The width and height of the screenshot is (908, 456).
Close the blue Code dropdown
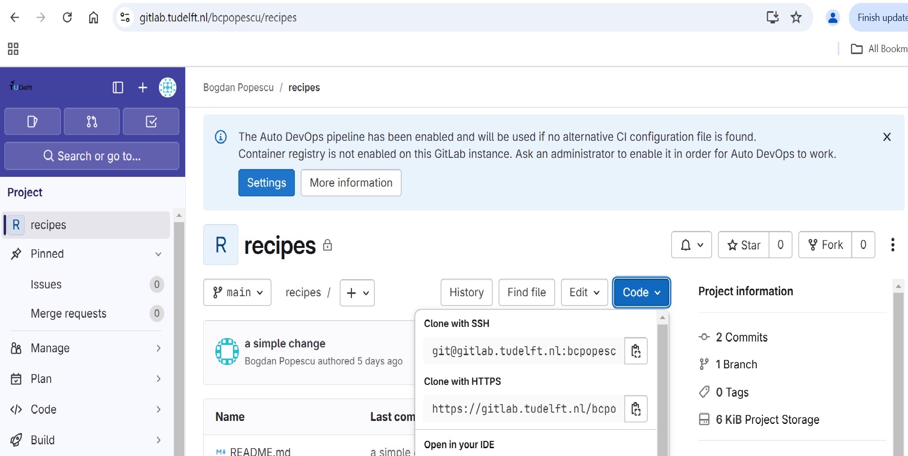[x=641, y=292]
